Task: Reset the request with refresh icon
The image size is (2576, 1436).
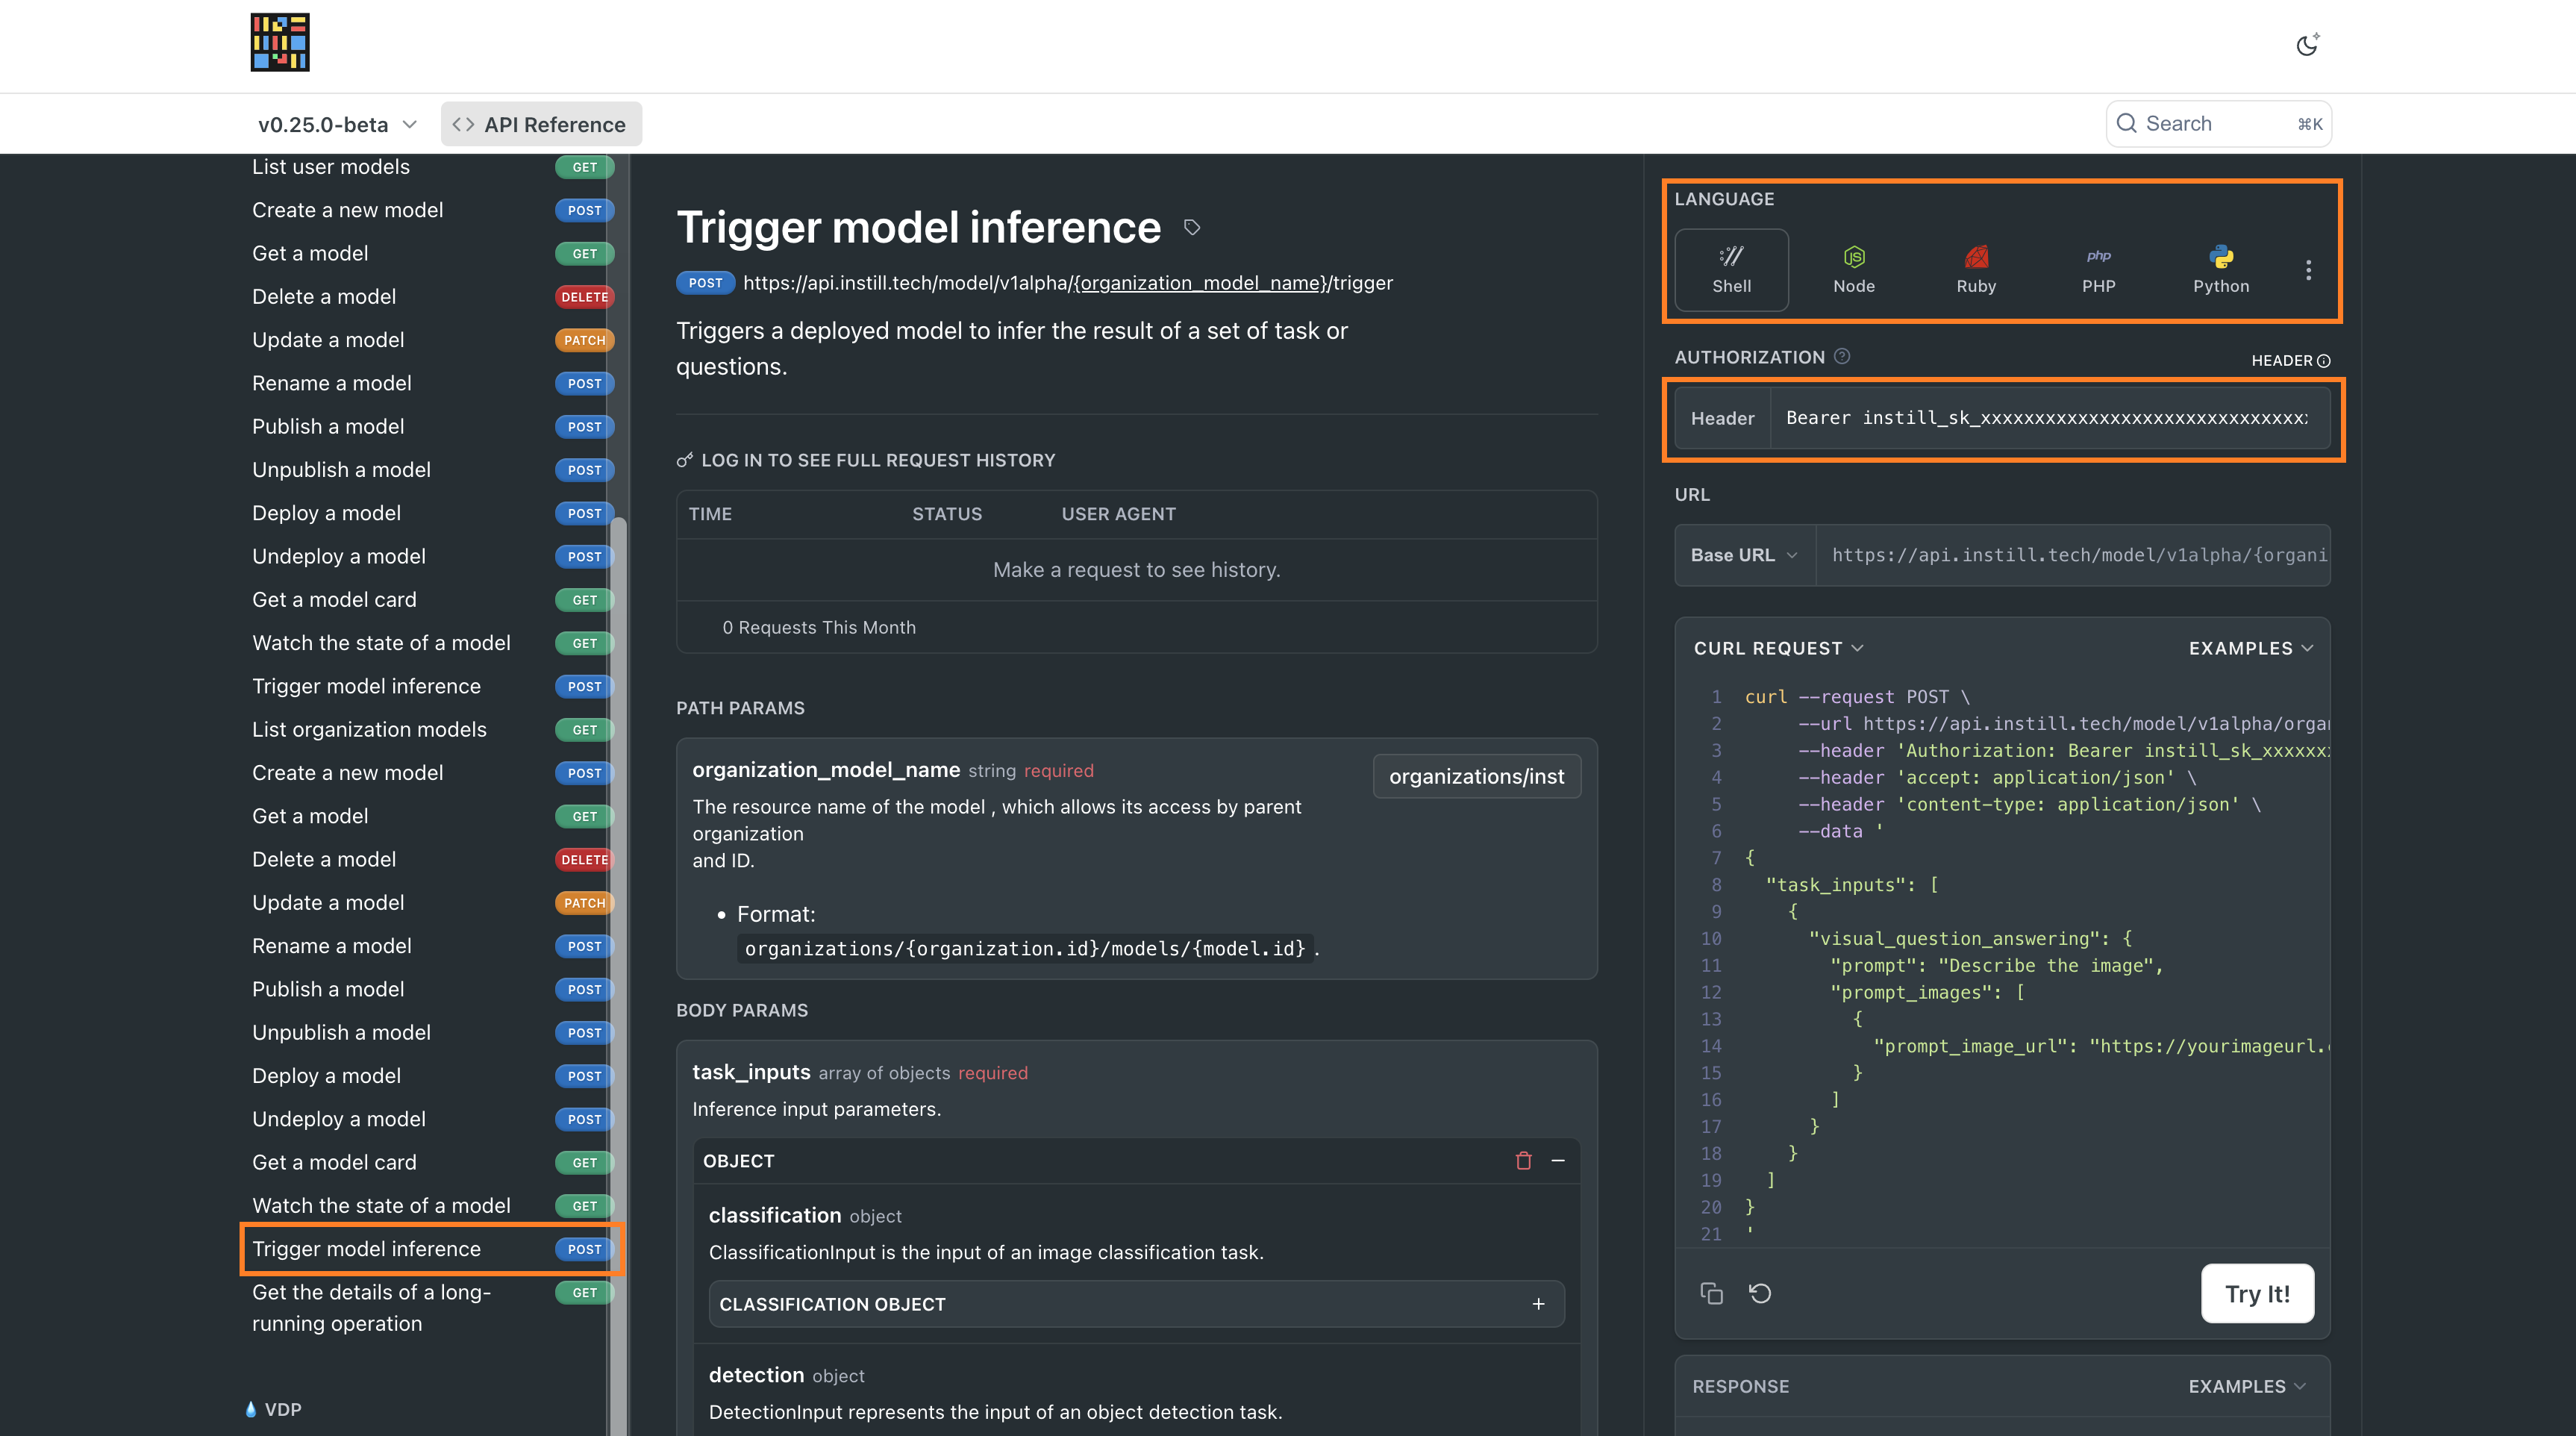Action: tap(1760, 1293)
